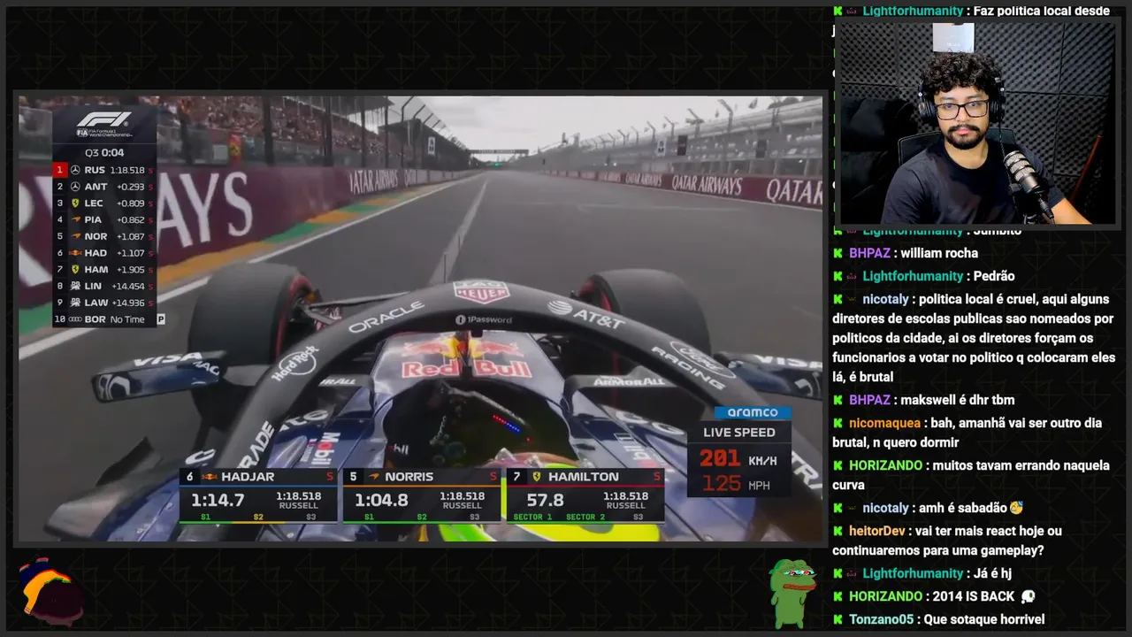Click the Aramco logo above Live Speed
This screenshot has width=1132, height=637.
pos(752,412)
